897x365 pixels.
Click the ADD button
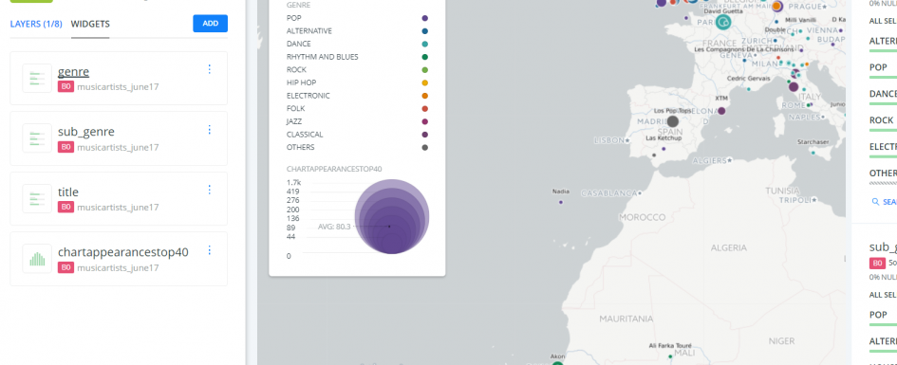(211, 24)
